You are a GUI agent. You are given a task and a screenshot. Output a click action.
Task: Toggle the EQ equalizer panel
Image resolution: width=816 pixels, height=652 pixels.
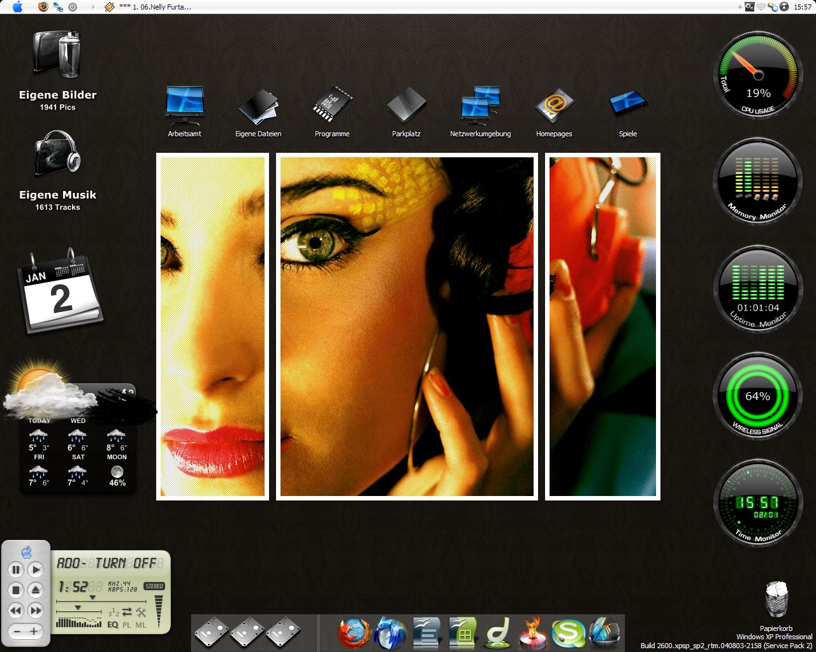point(113,625)
